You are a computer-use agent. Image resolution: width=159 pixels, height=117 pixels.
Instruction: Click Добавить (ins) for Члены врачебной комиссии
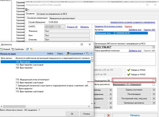click(x=135, y=51)
